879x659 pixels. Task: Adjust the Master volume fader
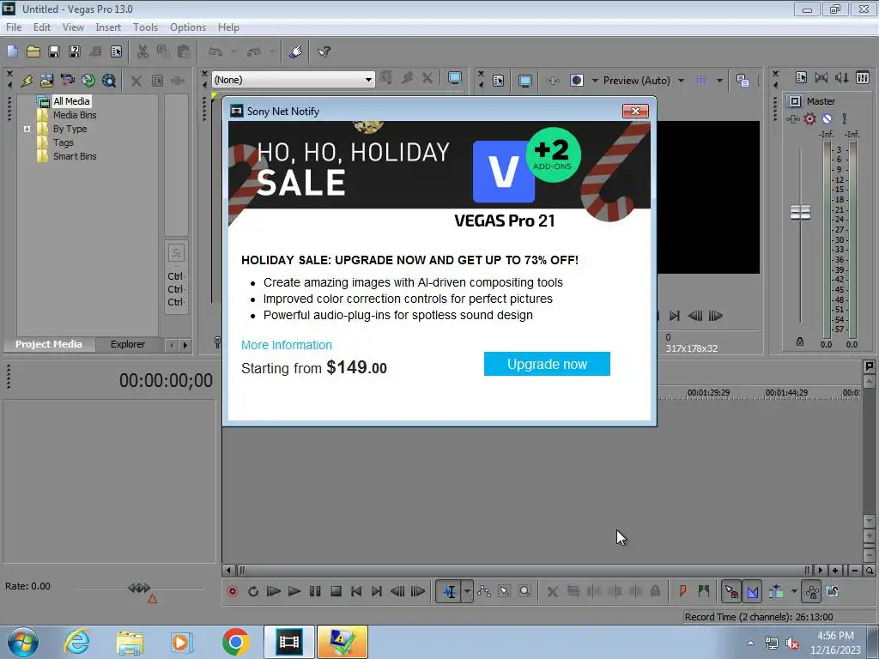point(800,213)
